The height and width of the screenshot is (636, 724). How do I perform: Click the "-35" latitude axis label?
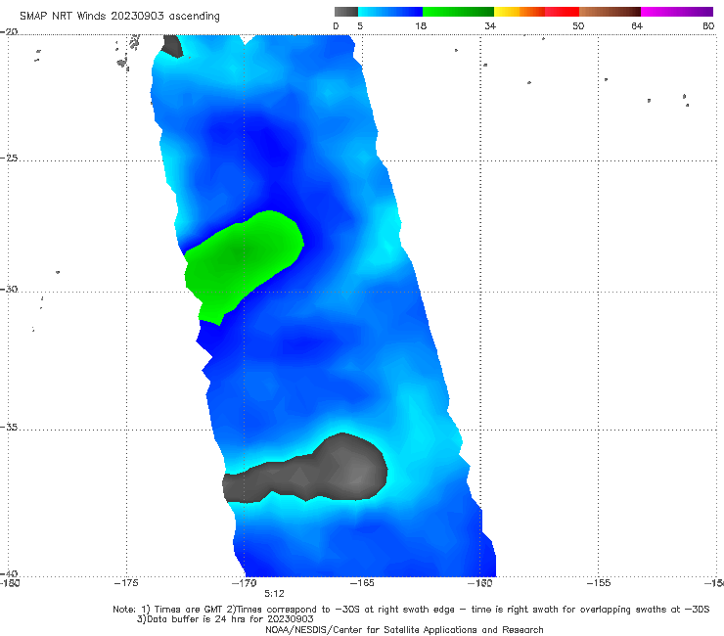coord(9,427)
